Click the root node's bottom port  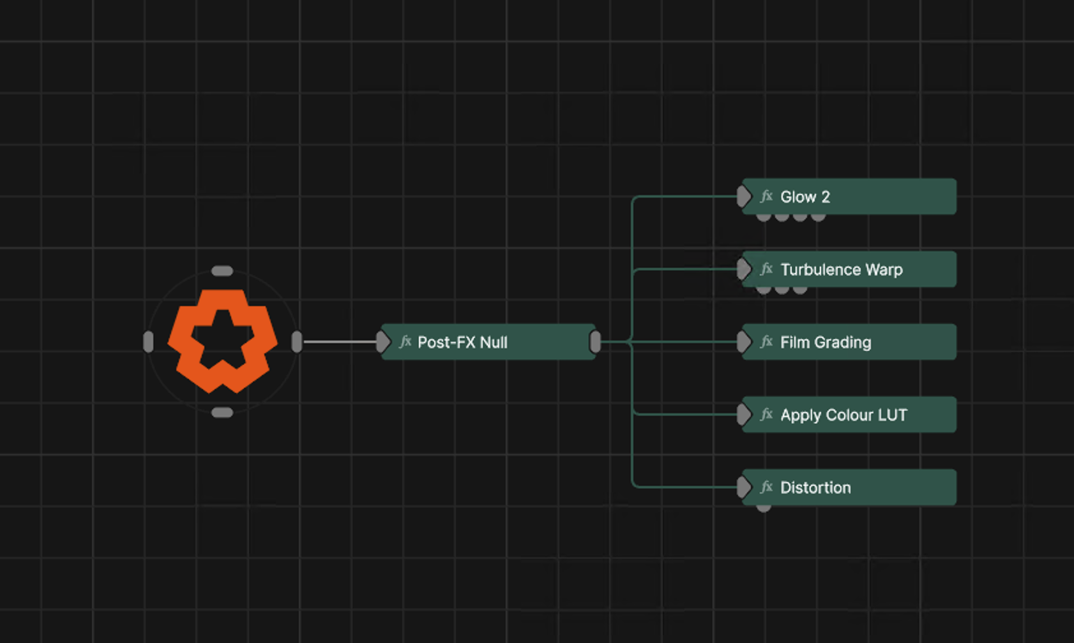coord(222,413)
